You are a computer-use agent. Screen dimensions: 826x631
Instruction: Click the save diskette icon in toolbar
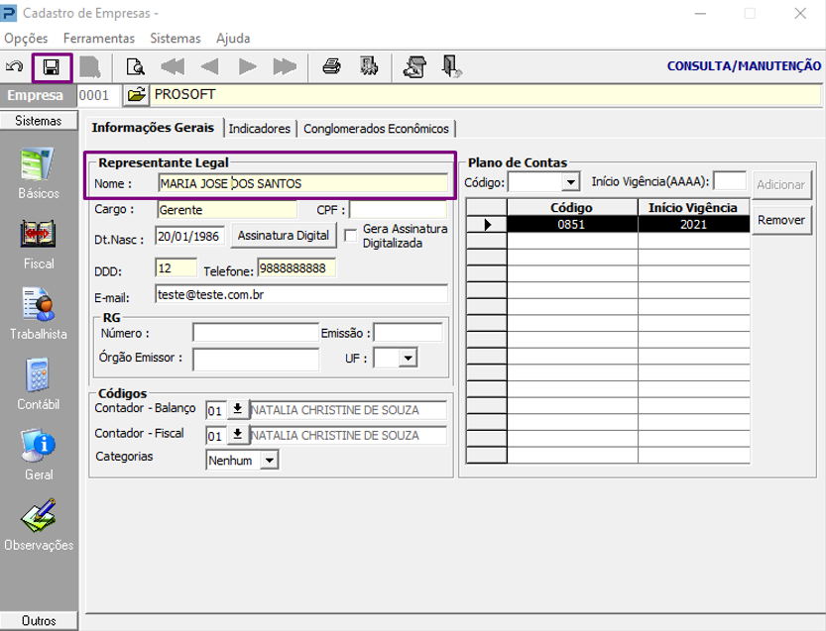pos(51,67)
